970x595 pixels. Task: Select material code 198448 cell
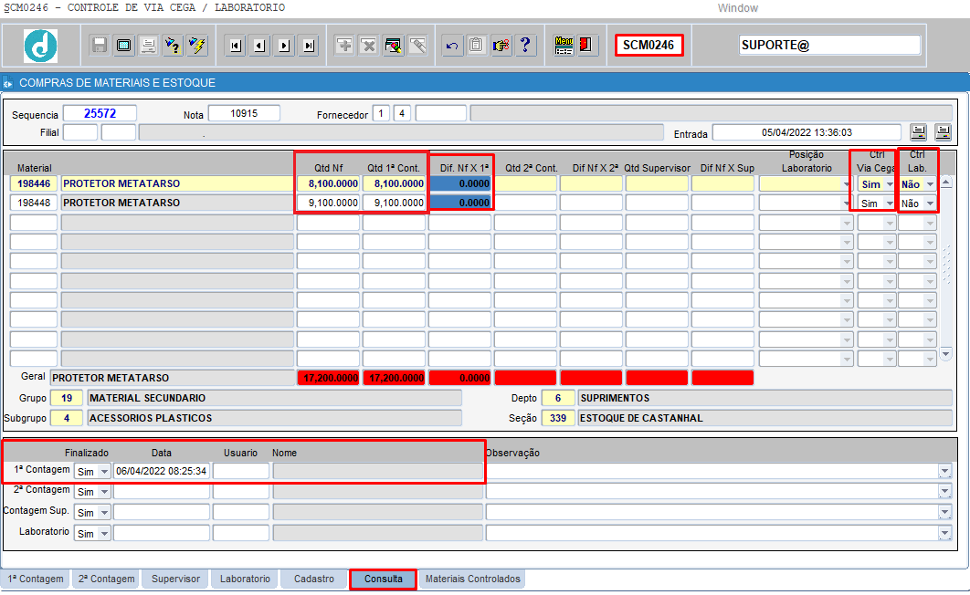click(x=34, y=203)
